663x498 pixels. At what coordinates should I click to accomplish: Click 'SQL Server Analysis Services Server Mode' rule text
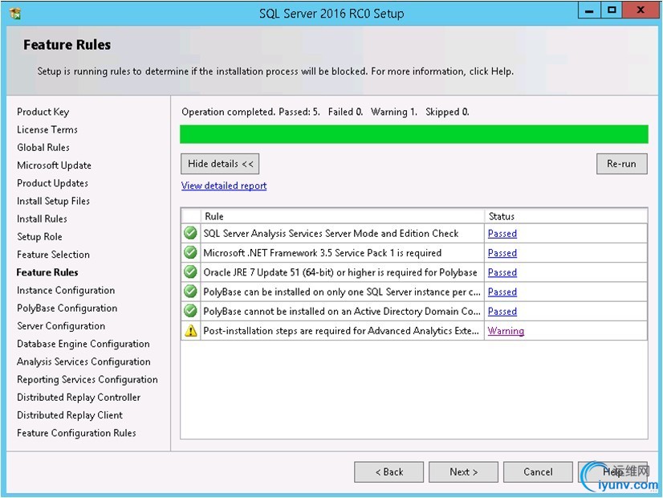coord(331,234)
